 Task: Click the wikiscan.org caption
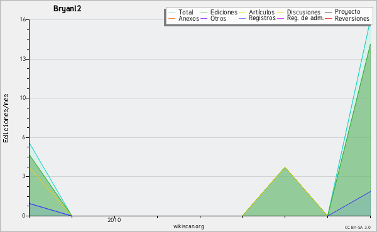188,226
